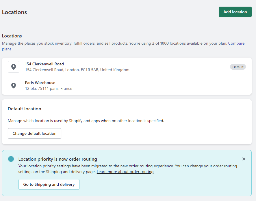Click the Default badge on Clerkenwell row
The width and height of the screenshot is (256, 201).
pos(238,67)
